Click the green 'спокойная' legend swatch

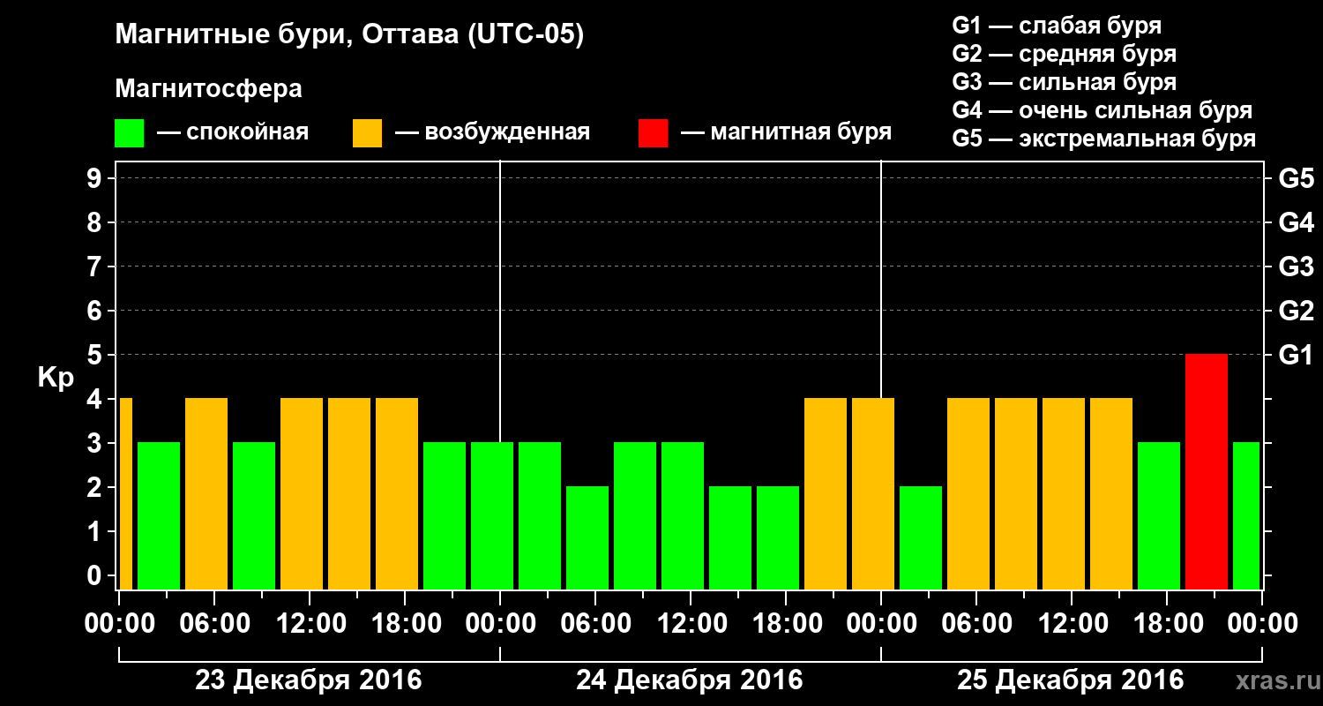pyautogui.click(x=129, y=133)
